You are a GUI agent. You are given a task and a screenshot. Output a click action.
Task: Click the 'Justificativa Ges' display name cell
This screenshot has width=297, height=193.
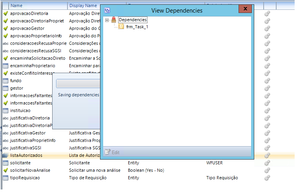pos(84,133)
